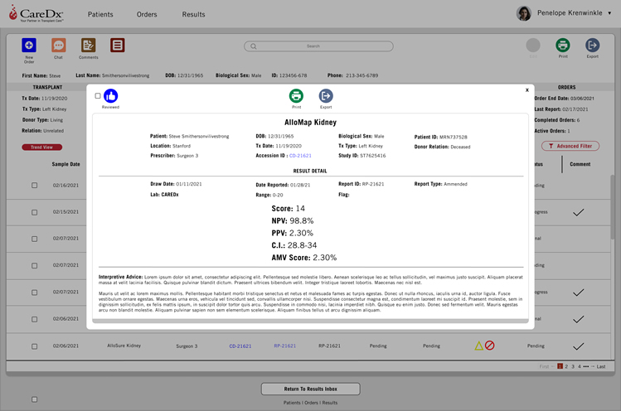Export the AlloMap Kidney report in dialog
This screenshot has width=621, height=411.
pos(326,96)
